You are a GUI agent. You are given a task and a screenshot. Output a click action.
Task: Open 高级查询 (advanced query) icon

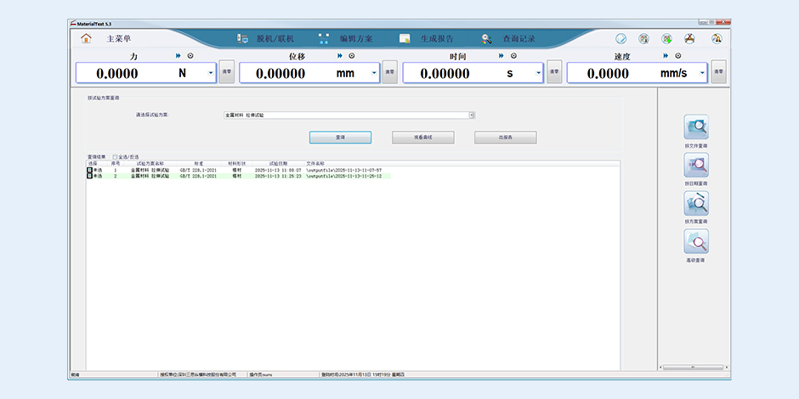(696, 242)
